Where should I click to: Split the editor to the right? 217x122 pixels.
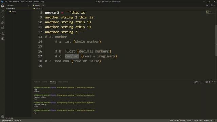click(212, 5)
